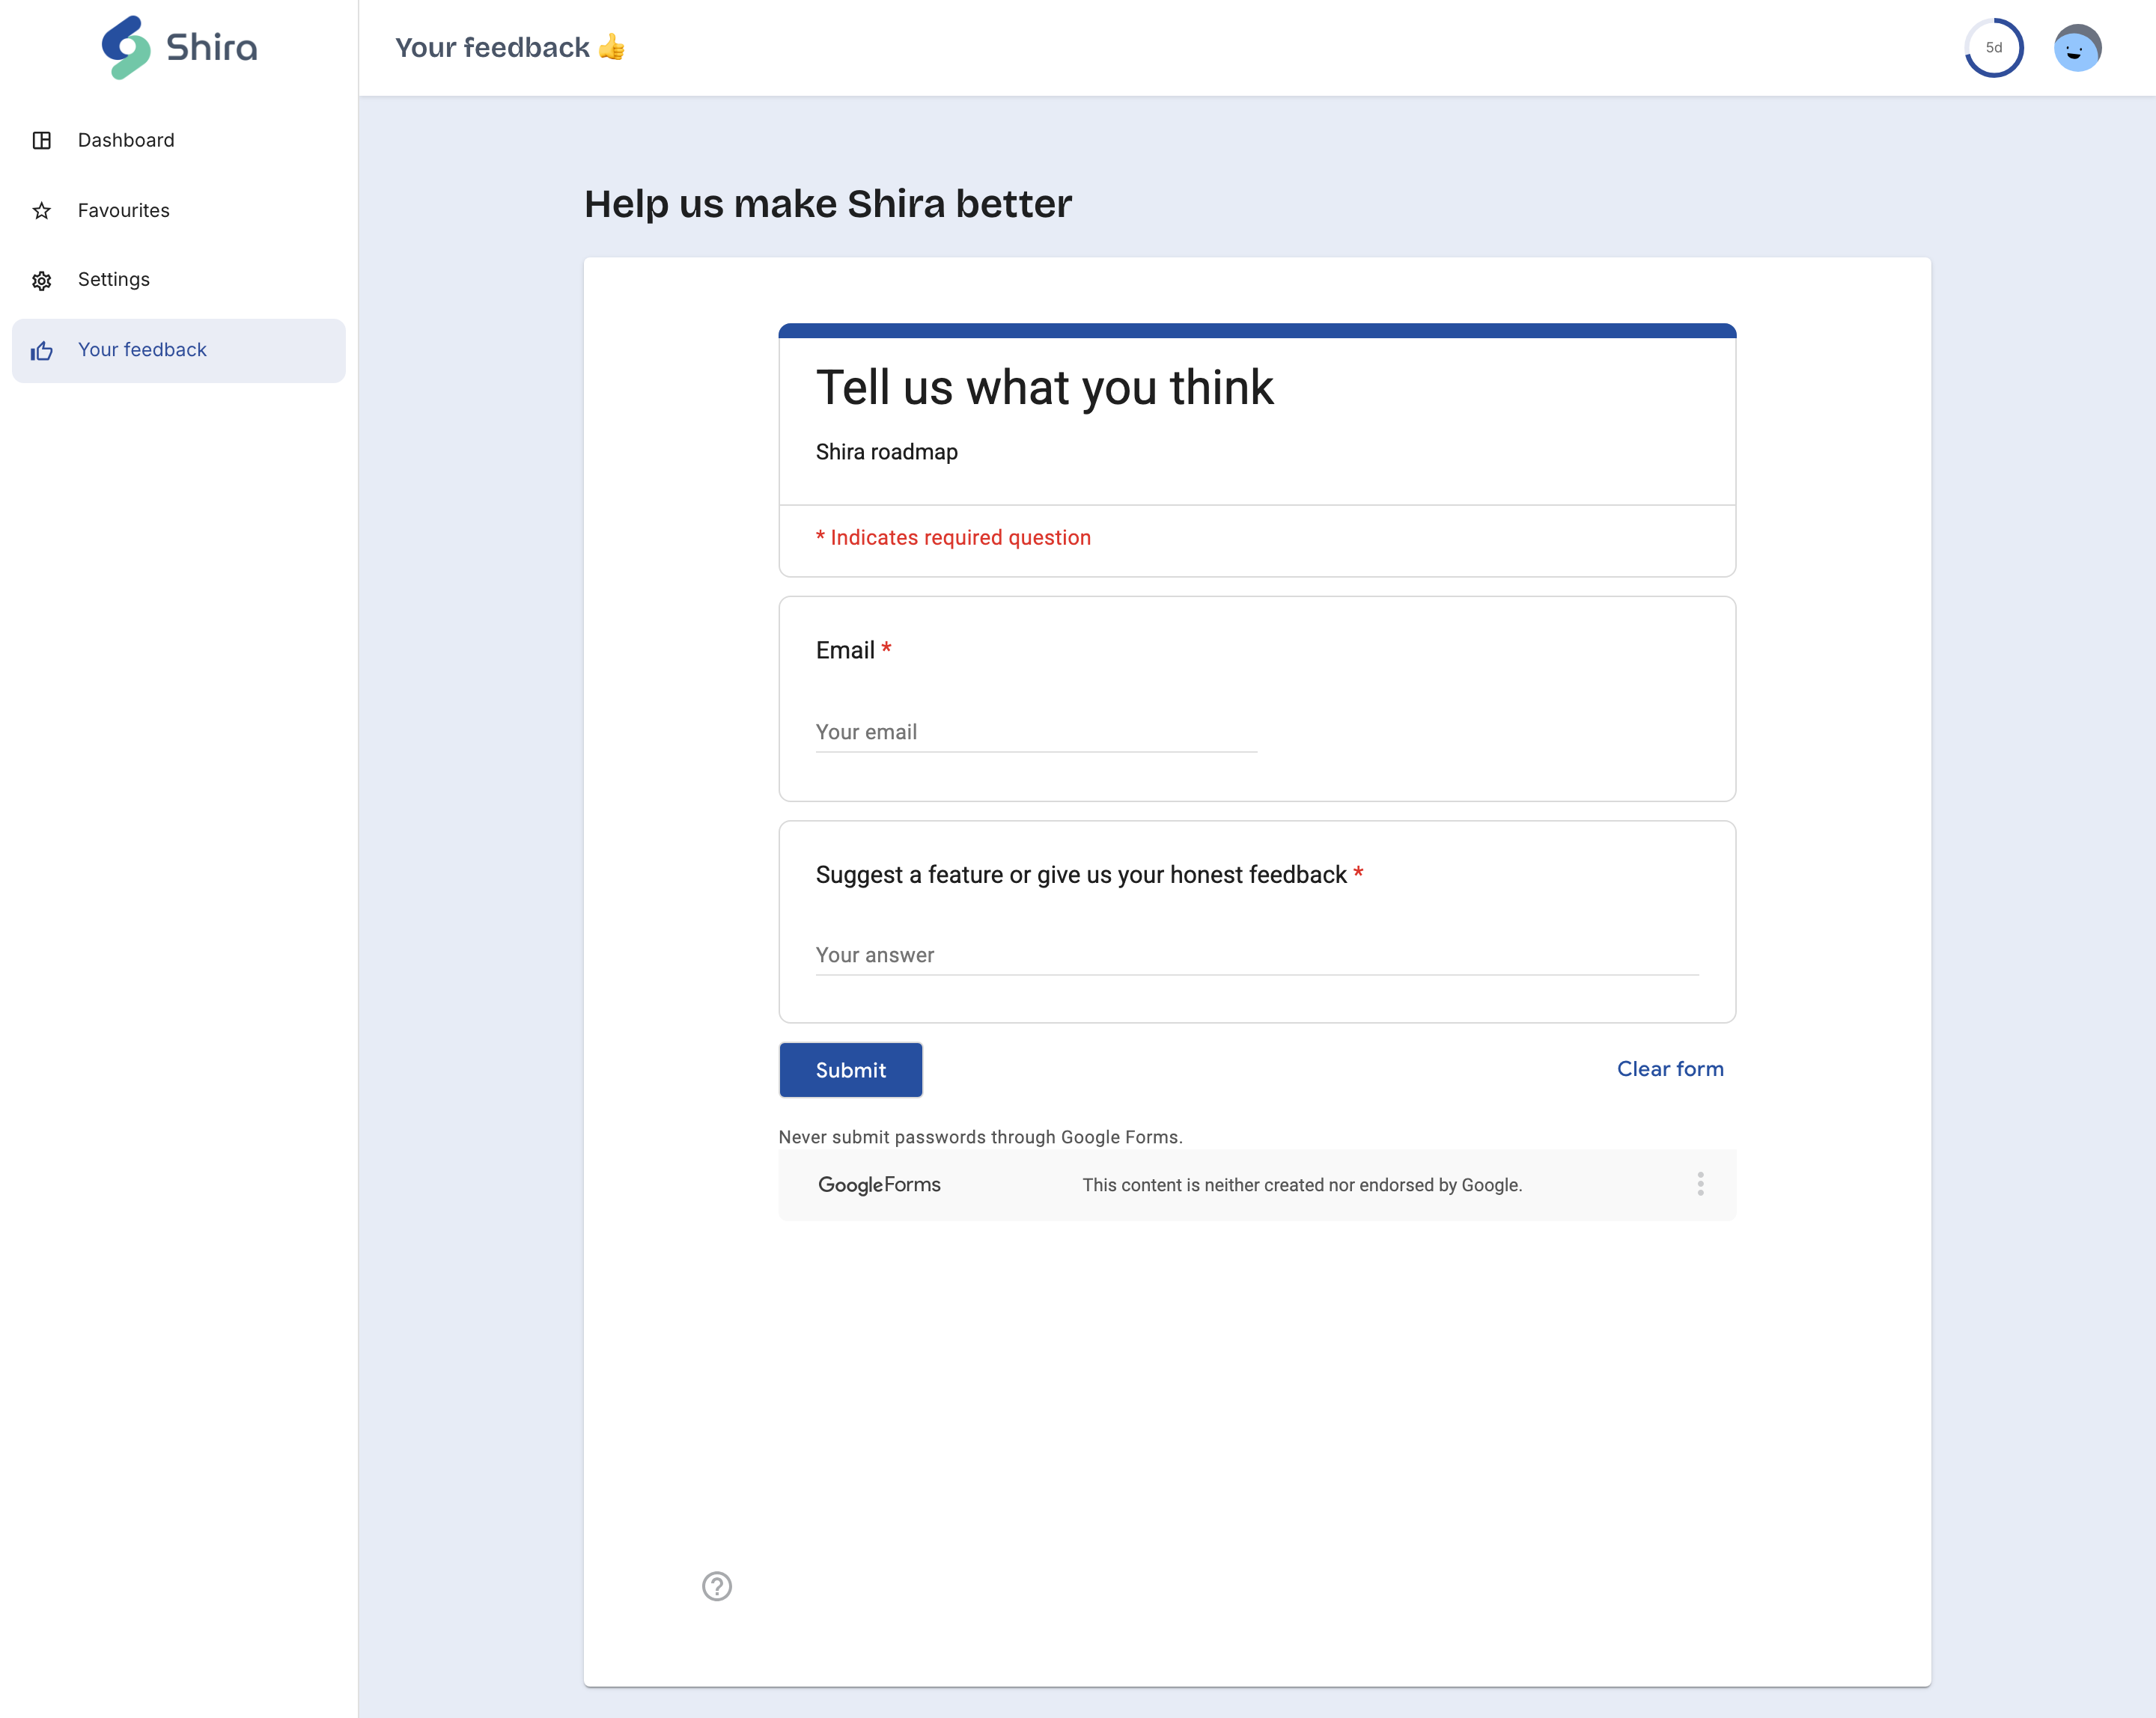
Task: Focus the Your answer feedback field
Action: pos(1257,956)
